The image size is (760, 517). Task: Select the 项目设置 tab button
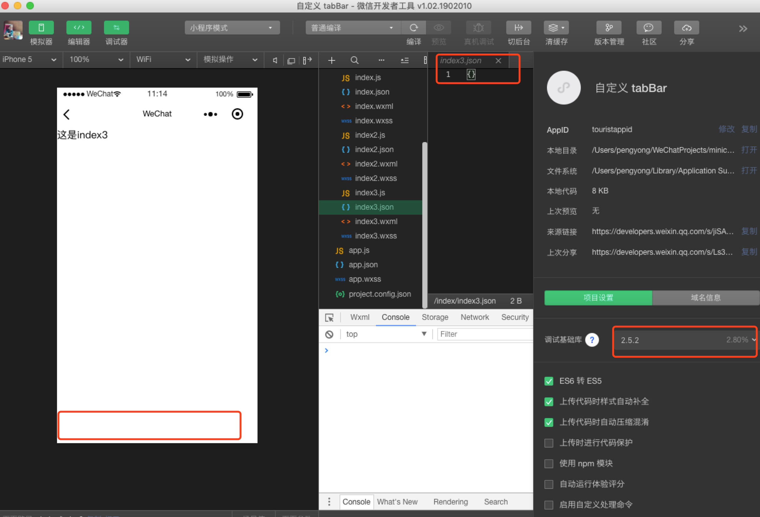pyautogui.click(x=598, y=298)
